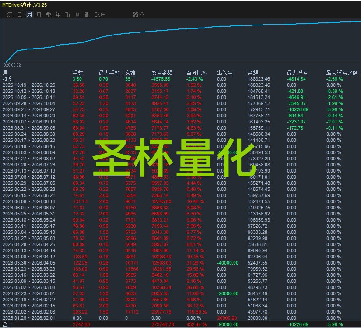Viewport: 361px width, 328px height.
Task: Open the 账户 account tab
Action: pos(100,14)
